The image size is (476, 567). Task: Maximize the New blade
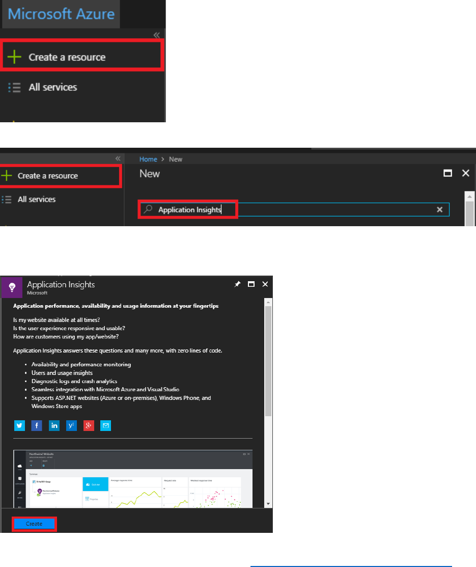click(447, 173)
